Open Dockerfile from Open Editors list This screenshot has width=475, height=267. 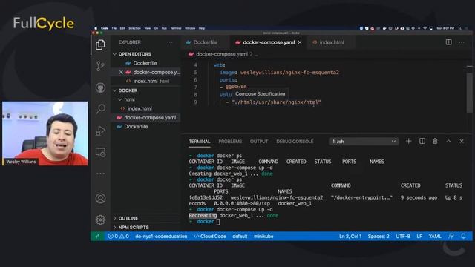(145, 63)
